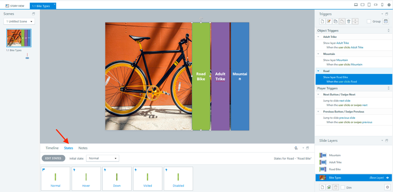The image size is (393, 192).
Task: Click 'user clicks or swipes next' link
Action: (353, 105)
